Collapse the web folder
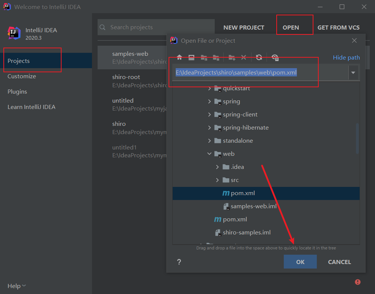375x294 pixels. pyautogui.click(x=209, y=154)
